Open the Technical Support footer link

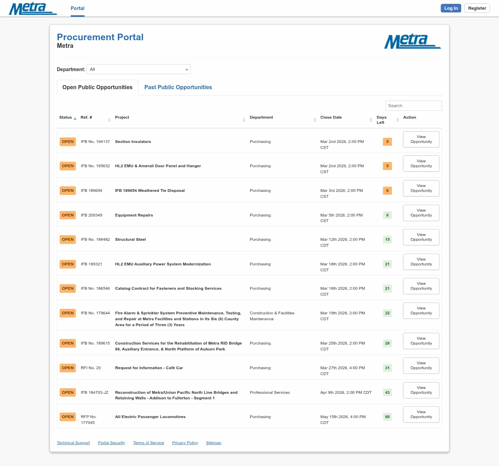click(x=73, y=443)
